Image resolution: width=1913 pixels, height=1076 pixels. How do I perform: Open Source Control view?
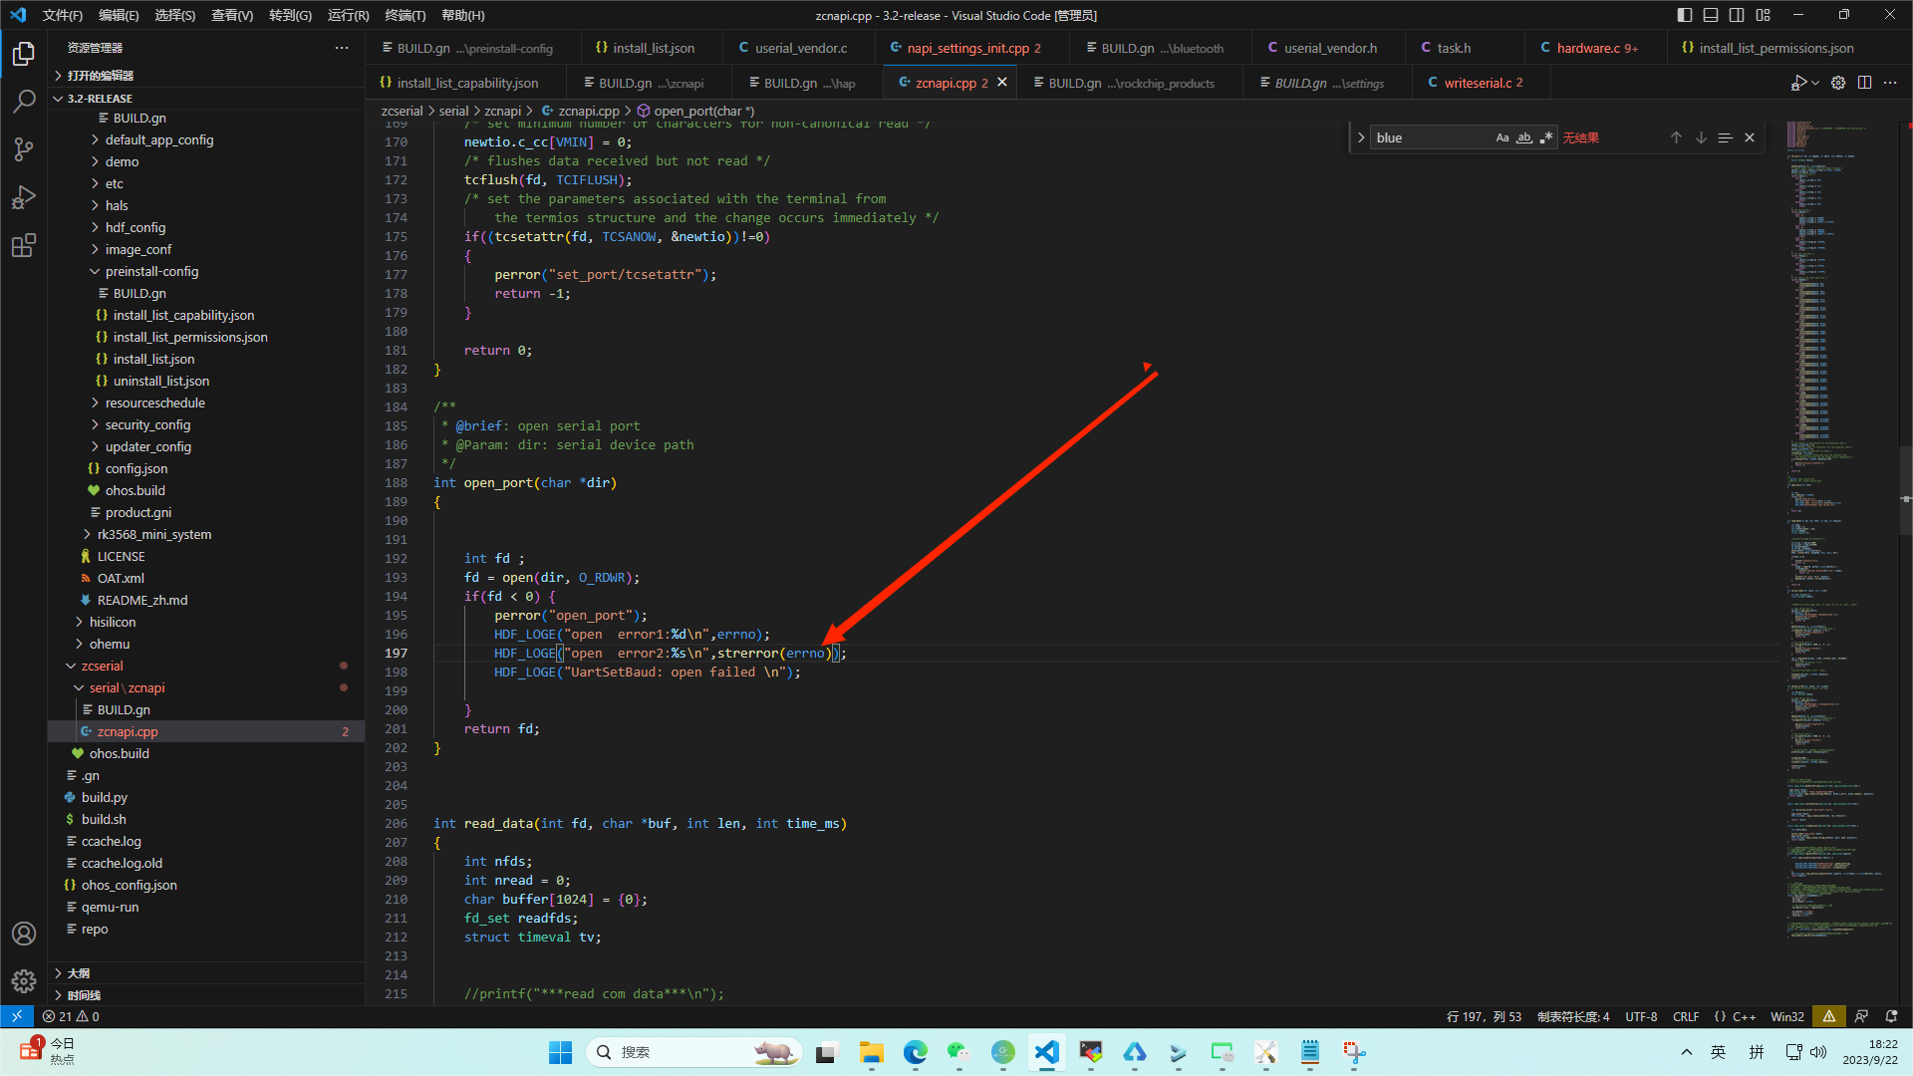click(24, 149)
